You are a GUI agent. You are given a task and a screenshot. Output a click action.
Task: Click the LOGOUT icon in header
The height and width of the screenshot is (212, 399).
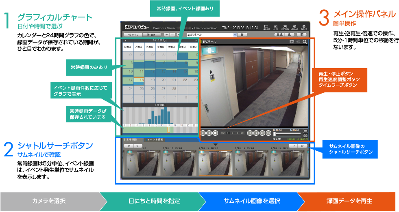pyautogui.click(x=294, y=27)
